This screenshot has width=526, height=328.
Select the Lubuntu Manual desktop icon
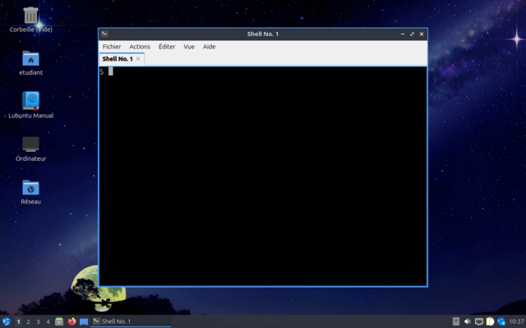[x=31, y=105]
